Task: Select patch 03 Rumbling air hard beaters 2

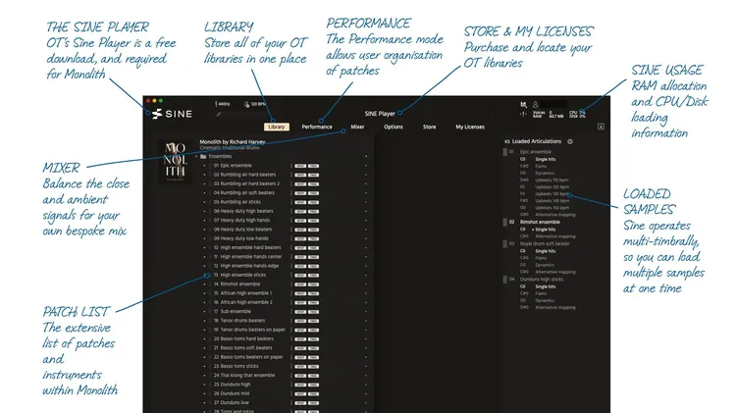Action: click(x=246, y=183)
